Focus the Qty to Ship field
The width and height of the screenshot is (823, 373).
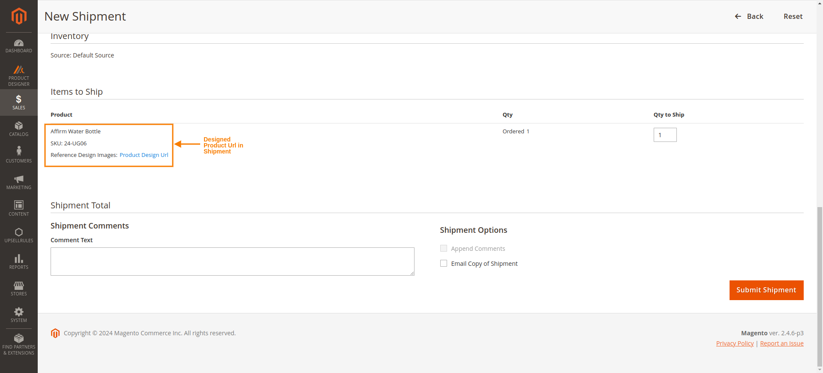point(665,135)
